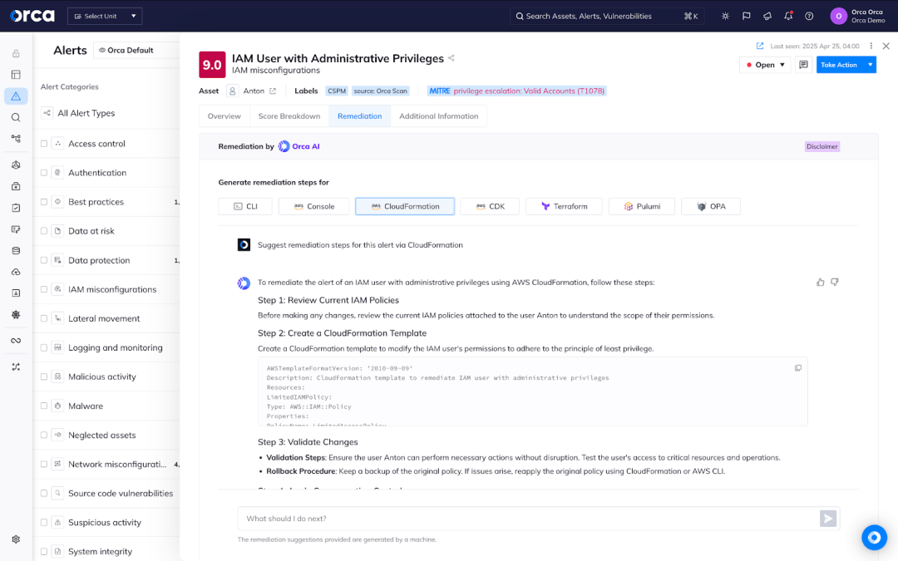The width and height of the screenshot is (898, 561).
Task: Click the flag icon in the top bar
Action: [x=746, y=16]
